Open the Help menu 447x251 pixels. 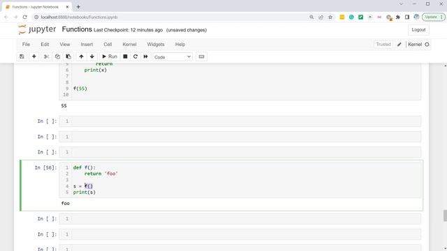pyautogui.click(x=180, y=45)
